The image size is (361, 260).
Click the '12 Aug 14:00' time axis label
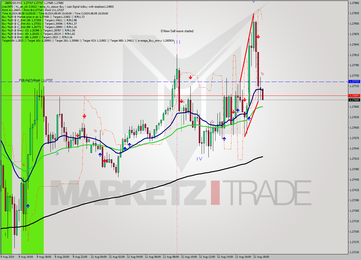(x=225, y=257)
